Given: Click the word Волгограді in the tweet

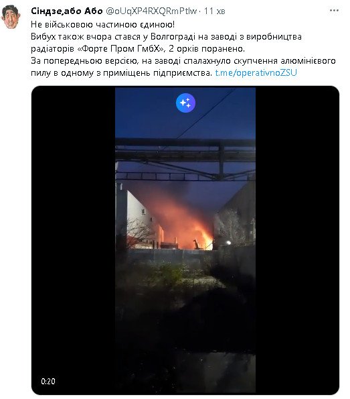Looking at the screenshot, I should pyautogui.click(x=173, y=37).
